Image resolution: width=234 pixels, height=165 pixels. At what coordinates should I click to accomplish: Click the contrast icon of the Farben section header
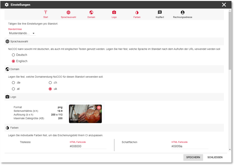pyautogui.click(x=7, y=128)
